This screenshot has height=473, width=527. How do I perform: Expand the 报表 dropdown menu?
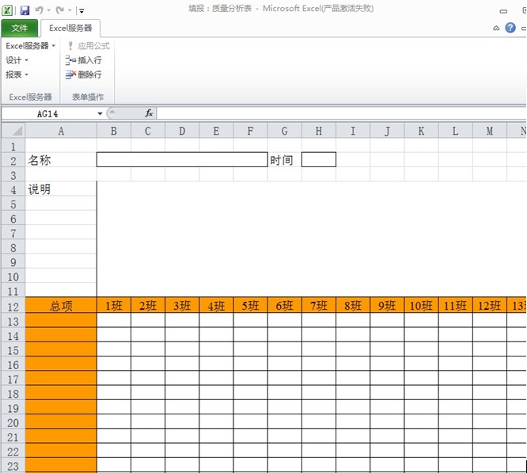(17, 74)
